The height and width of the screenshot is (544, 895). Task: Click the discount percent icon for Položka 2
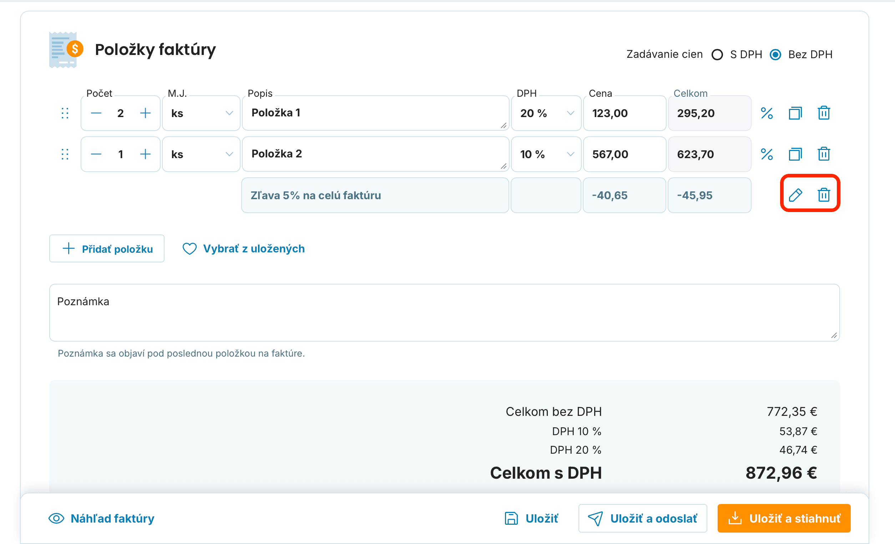767,154
